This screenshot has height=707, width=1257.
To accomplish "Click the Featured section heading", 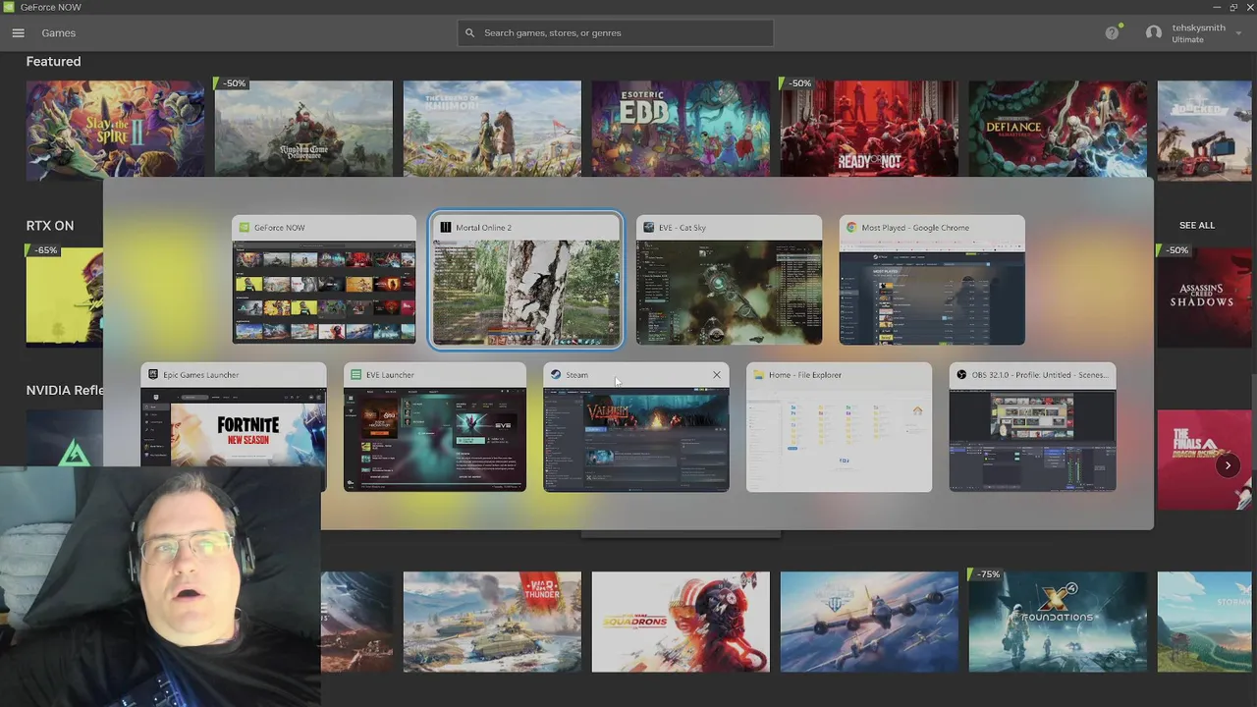I will 53,61.
